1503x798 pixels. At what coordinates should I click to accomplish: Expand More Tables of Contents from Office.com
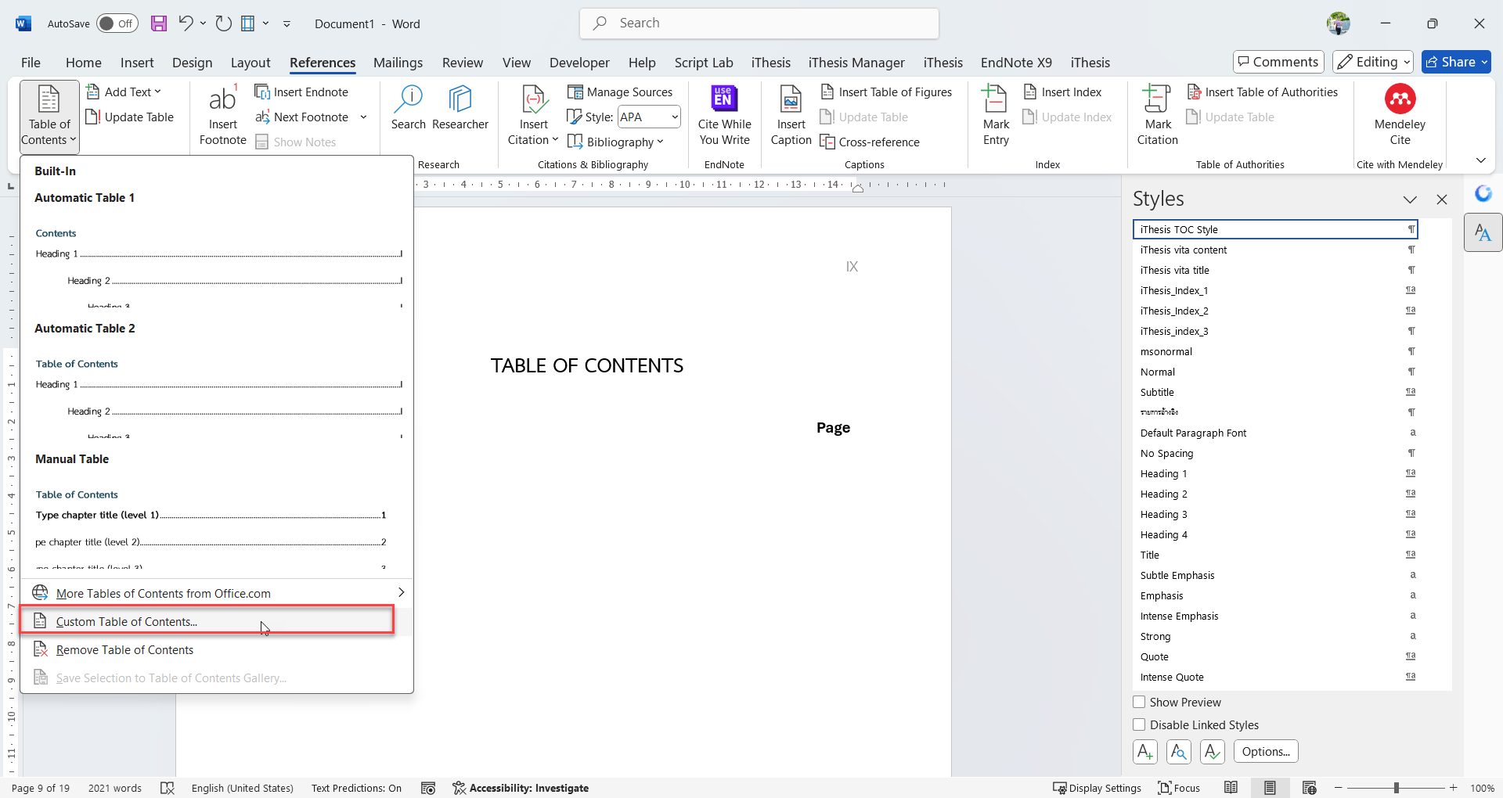[x=217, y=593]
